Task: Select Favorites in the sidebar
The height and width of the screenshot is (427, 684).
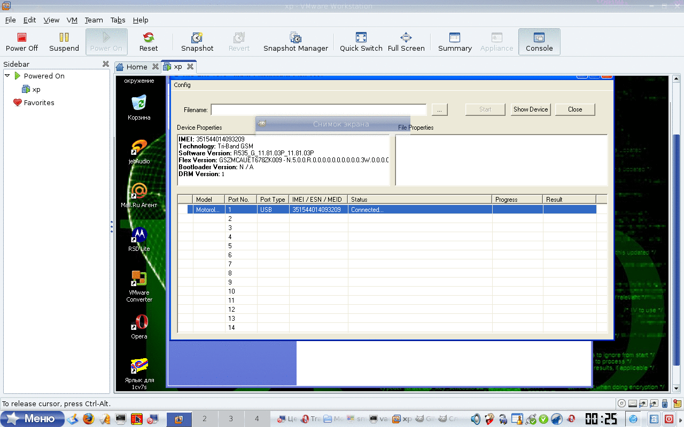Action: tap(34, 102)
